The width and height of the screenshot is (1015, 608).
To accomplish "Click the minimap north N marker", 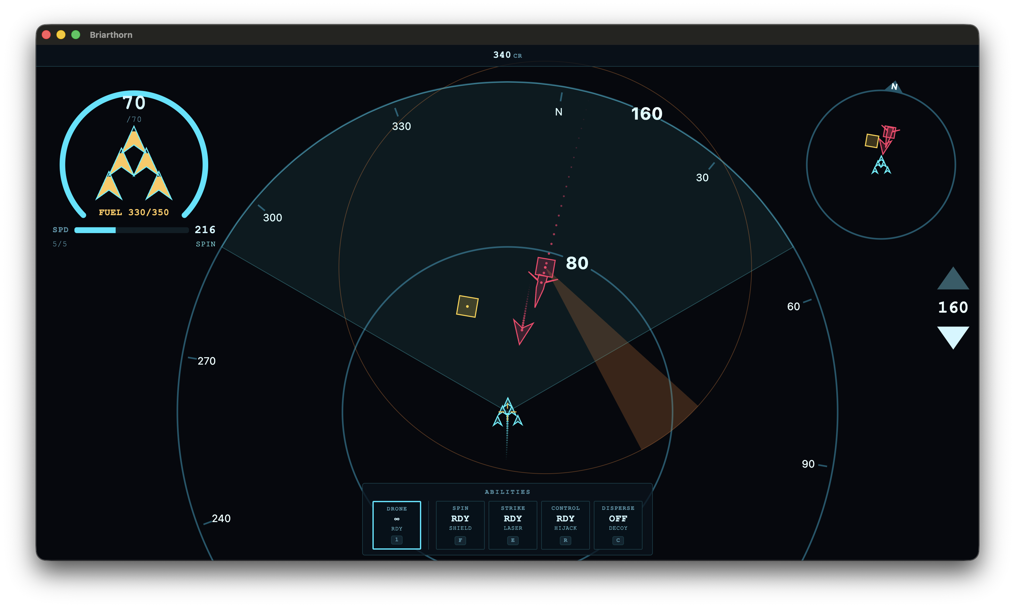I will (x=894, y=87).
